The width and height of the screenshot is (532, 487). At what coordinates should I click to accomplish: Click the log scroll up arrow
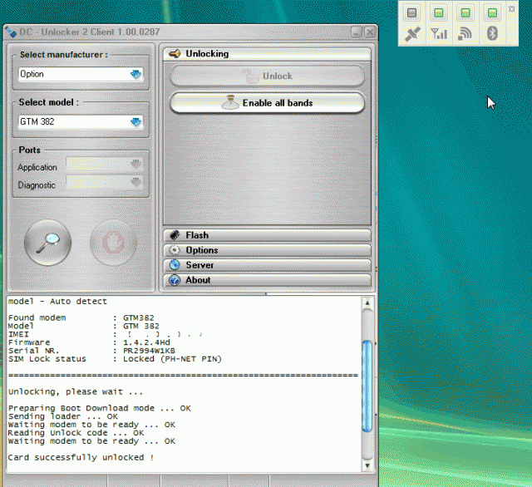click(x=367, y=303)
